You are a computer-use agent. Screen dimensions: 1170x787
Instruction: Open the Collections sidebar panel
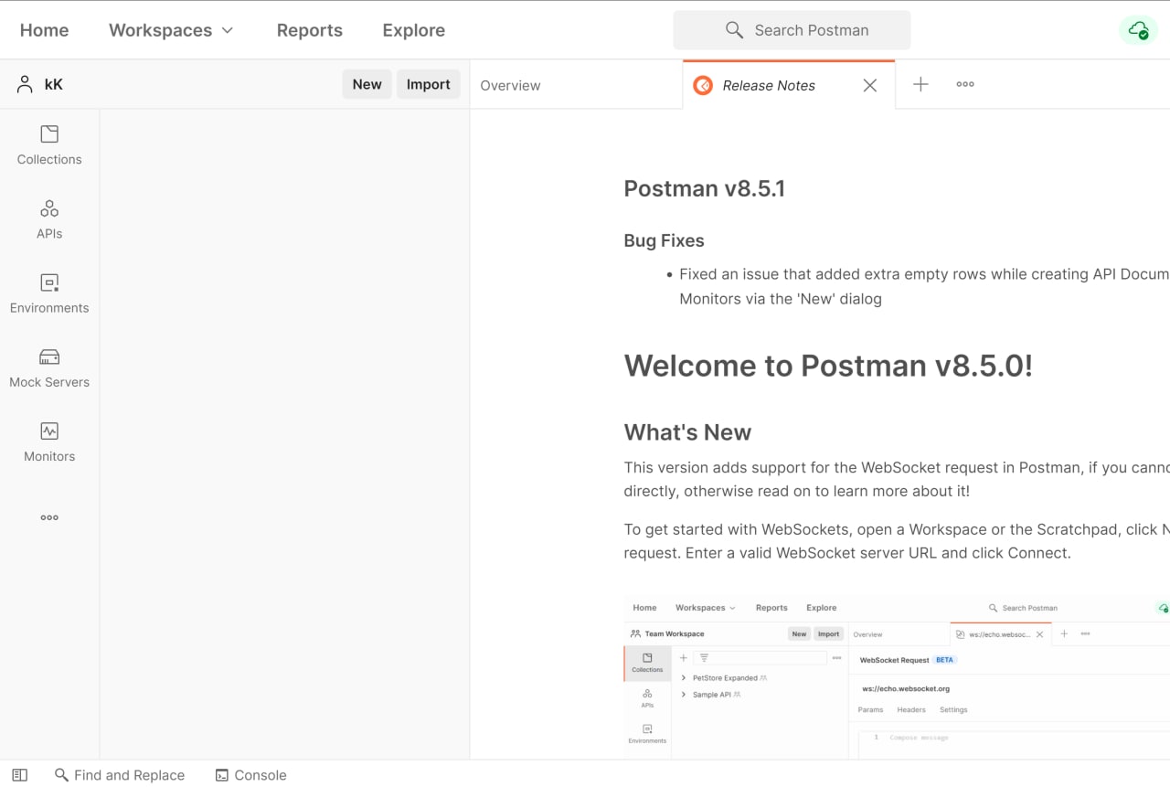[49, 146]
